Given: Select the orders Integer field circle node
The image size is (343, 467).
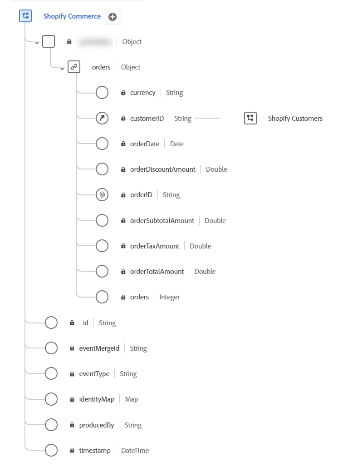Looking at the screenshot, I should (102, 297).
